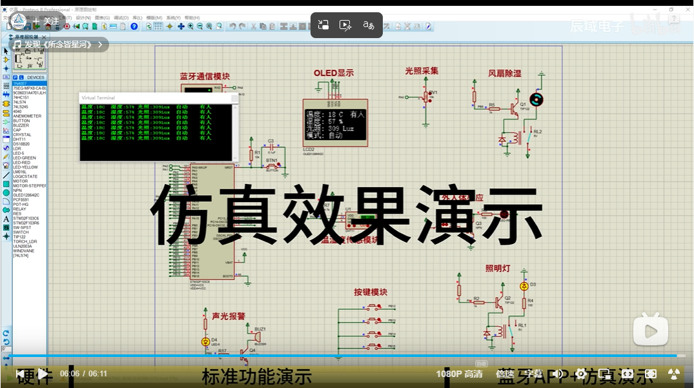The height and width of the screenshot is (388, 694).
Task: Click the 'P' pick devices button
Action: coord(15,77)
